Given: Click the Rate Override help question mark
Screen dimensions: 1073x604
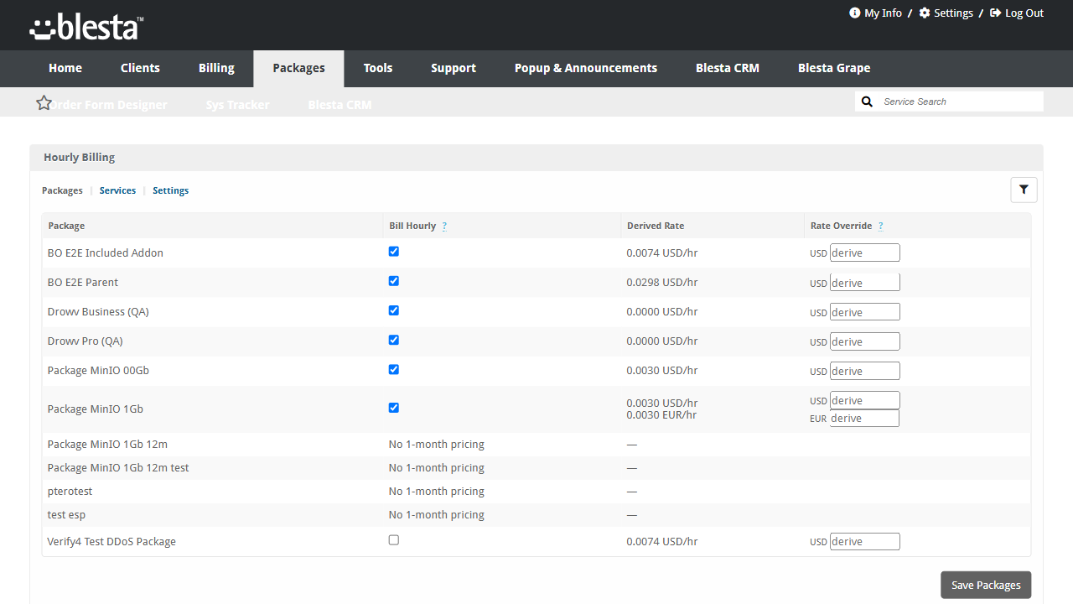Looking at the screenshot, I should [x=880, y=226].
